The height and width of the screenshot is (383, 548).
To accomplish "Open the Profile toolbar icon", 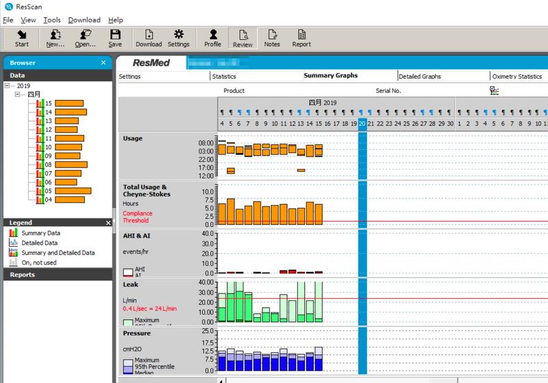I will click(x=212, y=38).
